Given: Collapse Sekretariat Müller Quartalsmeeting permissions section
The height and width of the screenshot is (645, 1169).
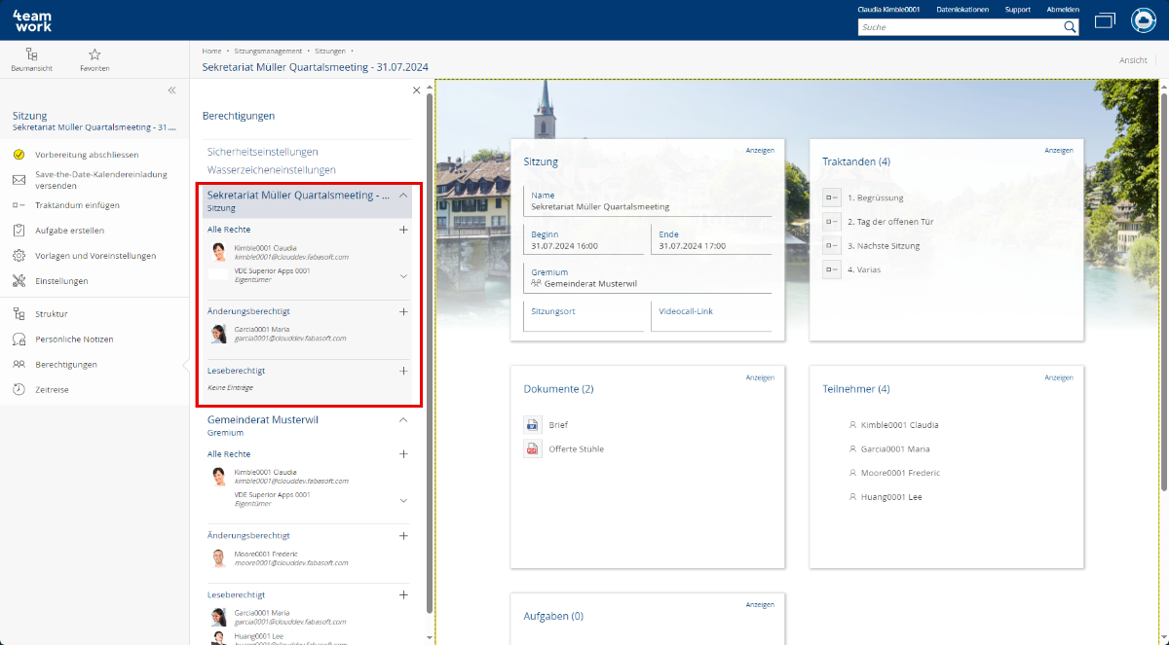Looking at the screenshot, I should pos(403,196).
